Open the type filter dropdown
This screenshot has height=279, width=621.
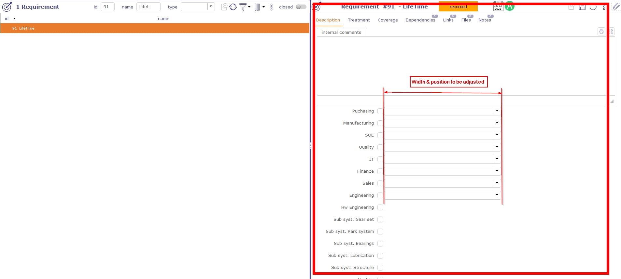[211, 7]
